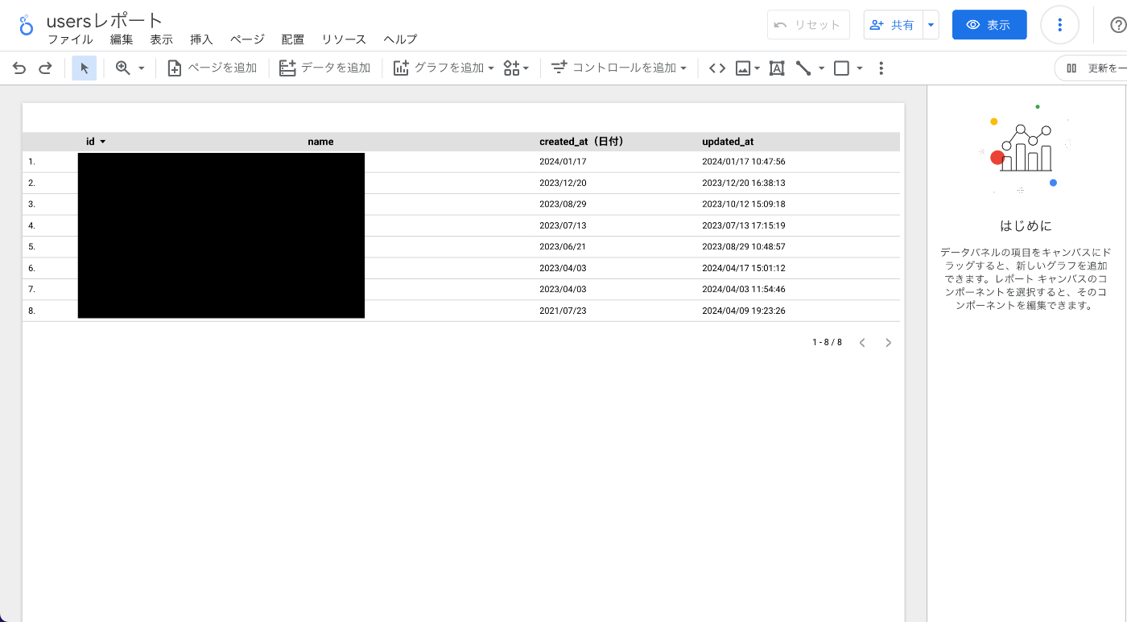Activate the selection mode arrow tool
The width and height of the screenshot is (1127, 622).
pos(85,68)
